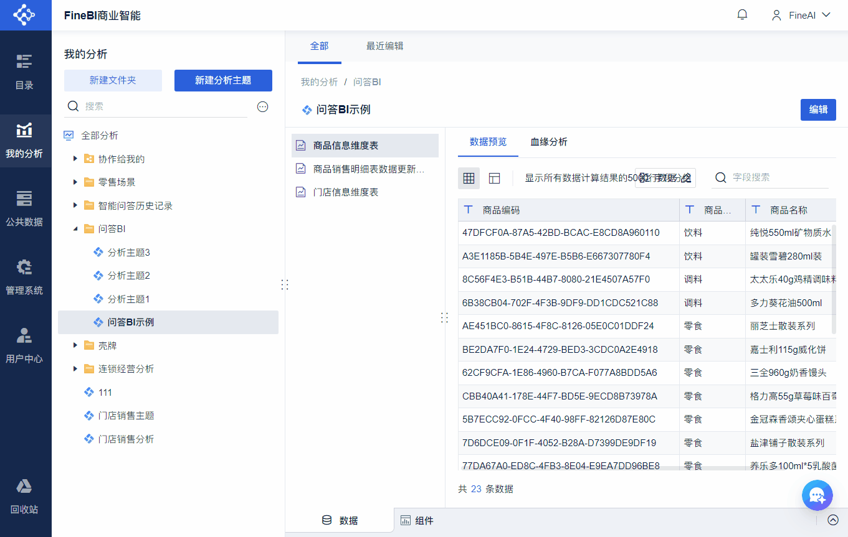Click the 门店销售主题 theme icon
The width and height of the screenshot is (848, 537).
(88, 416)
